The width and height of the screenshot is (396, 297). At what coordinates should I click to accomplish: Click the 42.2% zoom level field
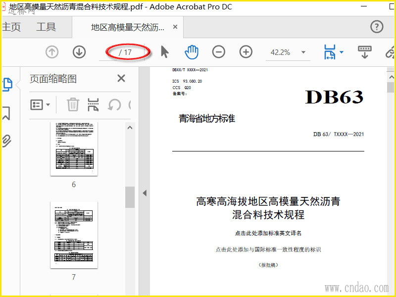(x=280, y=52)
